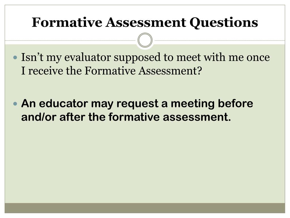Click the olive footer bar at the bottom

tap(145, 208)
